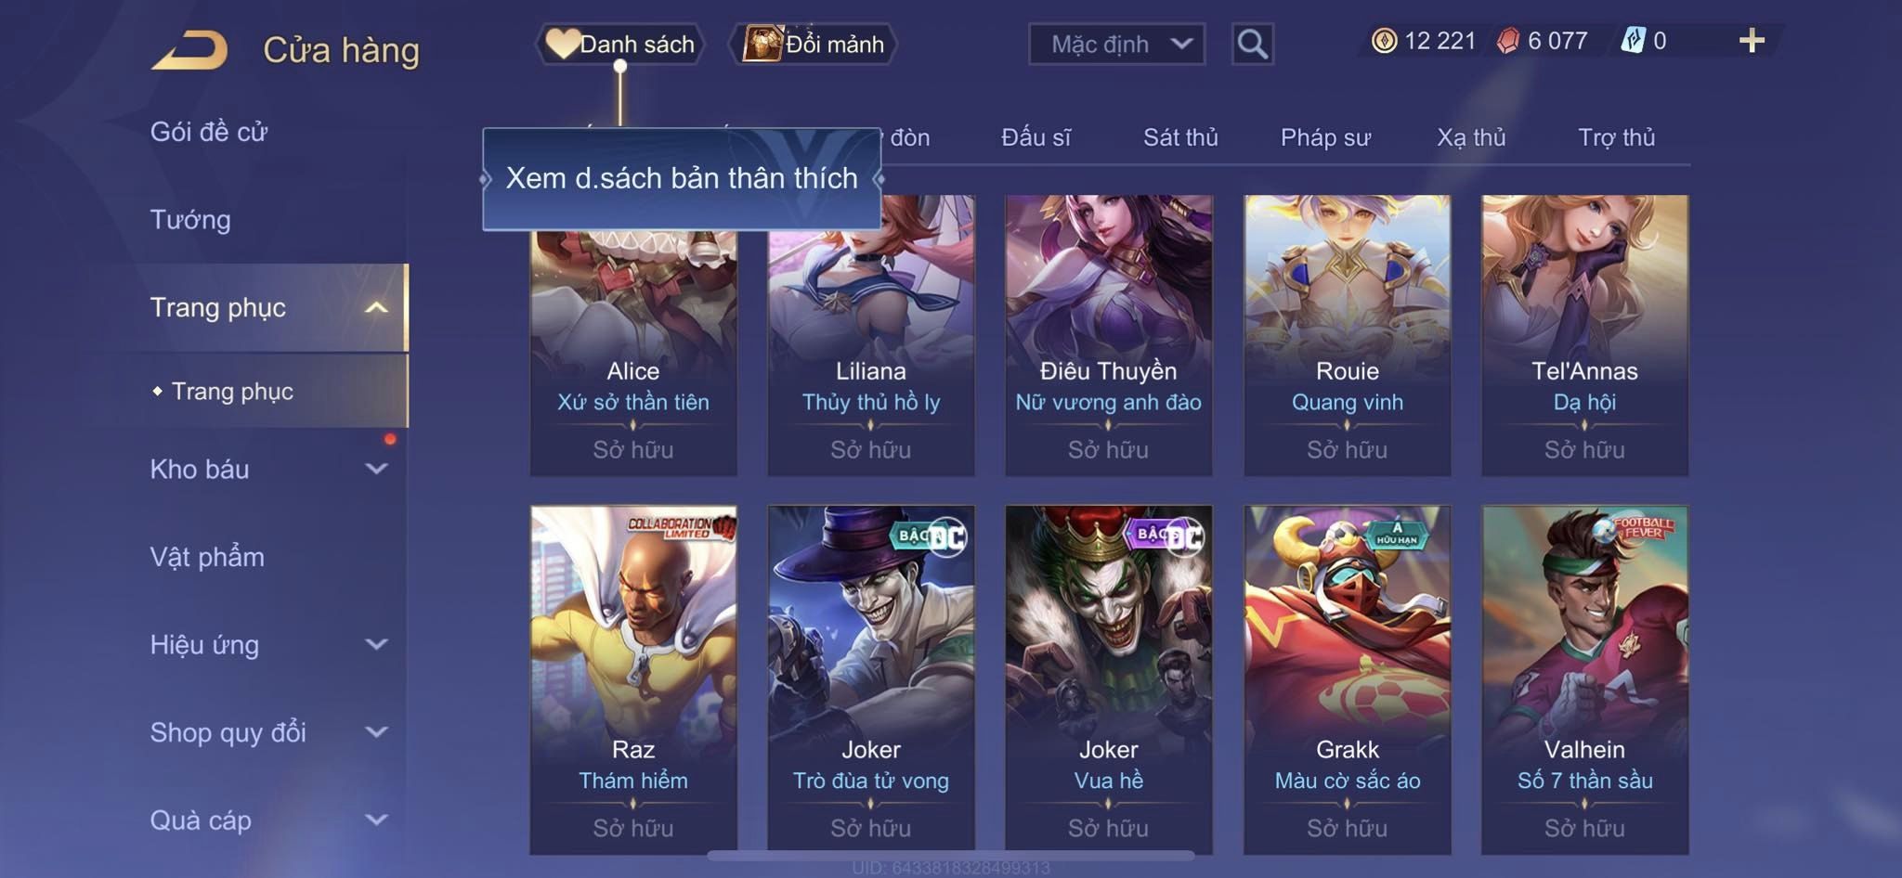Open Đổi mảnh fragment exchange
The height and width of the screenshot is (878, 1902).
[814, 44]
